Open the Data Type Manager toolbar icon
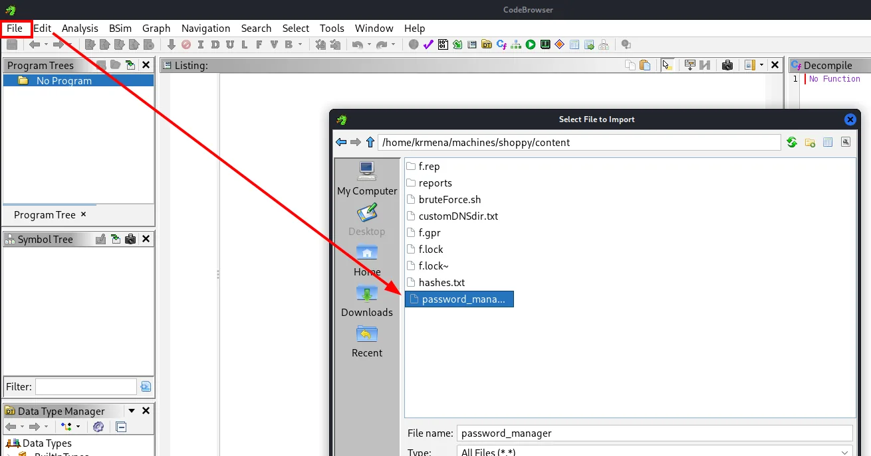This screenshot has height=456, width=871. pyautogui.click(x=487, y=44)
